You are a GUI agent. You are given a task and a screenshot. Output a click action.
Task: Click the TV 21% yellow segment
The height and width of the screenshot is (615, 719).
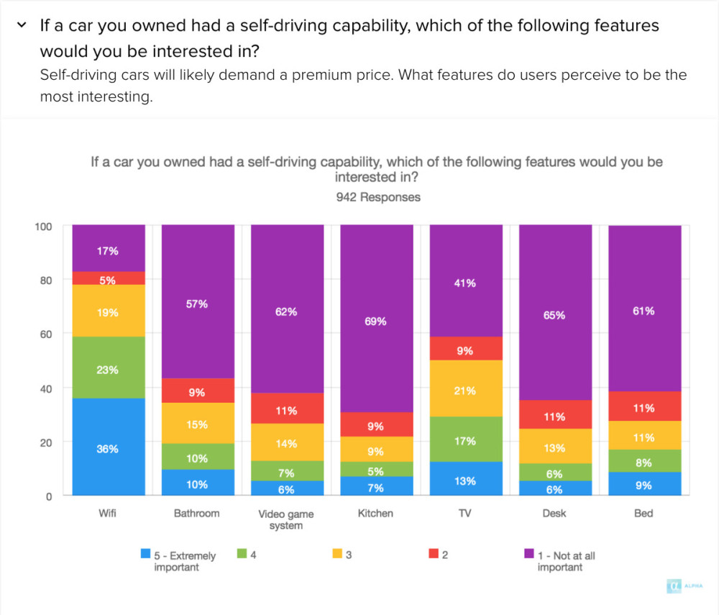[466, 388]
